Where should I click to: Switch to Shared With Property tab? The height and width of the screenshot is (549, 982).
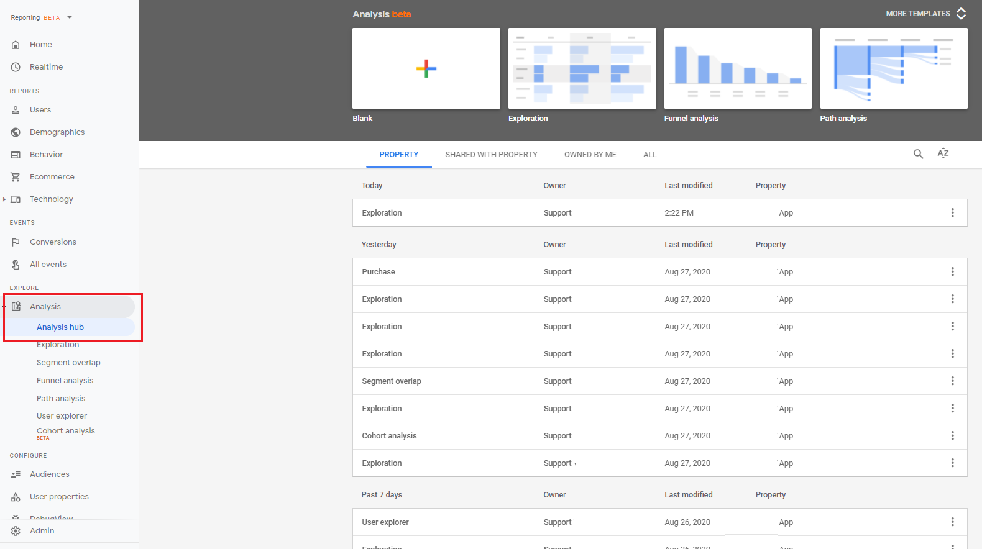coord(491,155)
